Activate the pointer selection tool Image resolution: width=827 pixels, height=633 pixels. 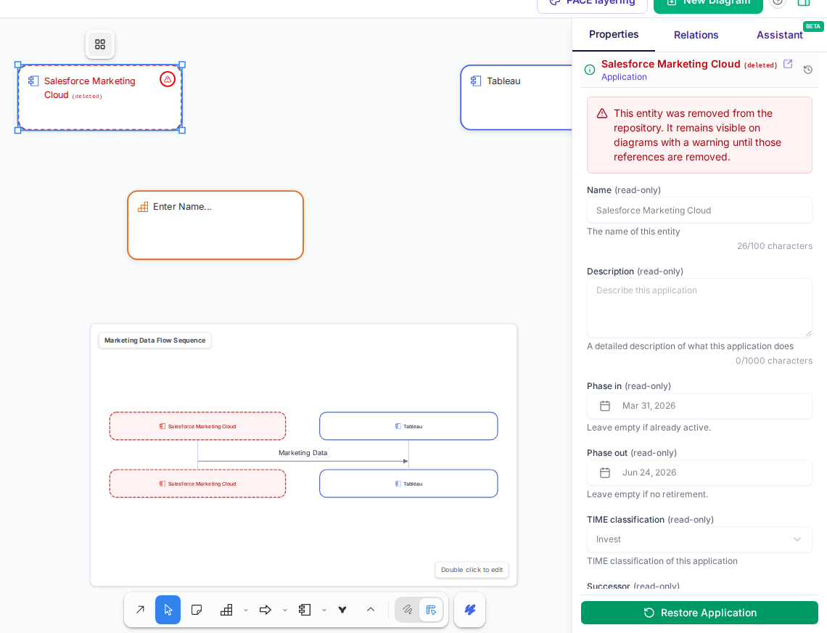click(x=168, y=610)
